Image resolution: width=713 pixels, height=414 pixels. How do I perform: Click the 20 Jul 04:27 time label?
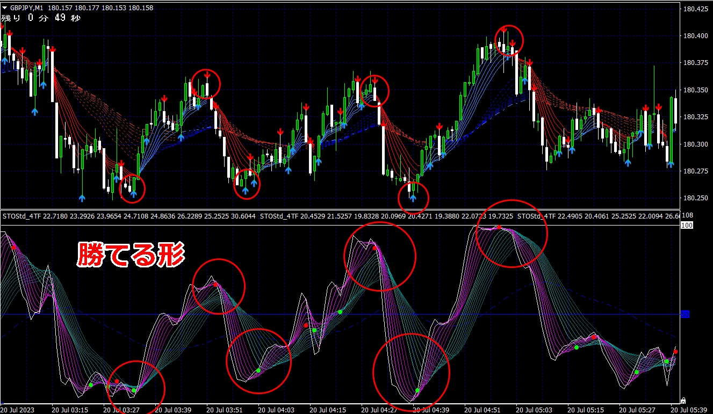pyautogui.click(x=380, y=410)
